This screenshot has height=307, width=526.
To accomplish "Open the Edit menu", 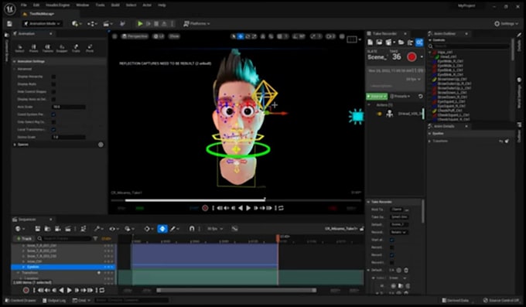I will pos(36,5).
